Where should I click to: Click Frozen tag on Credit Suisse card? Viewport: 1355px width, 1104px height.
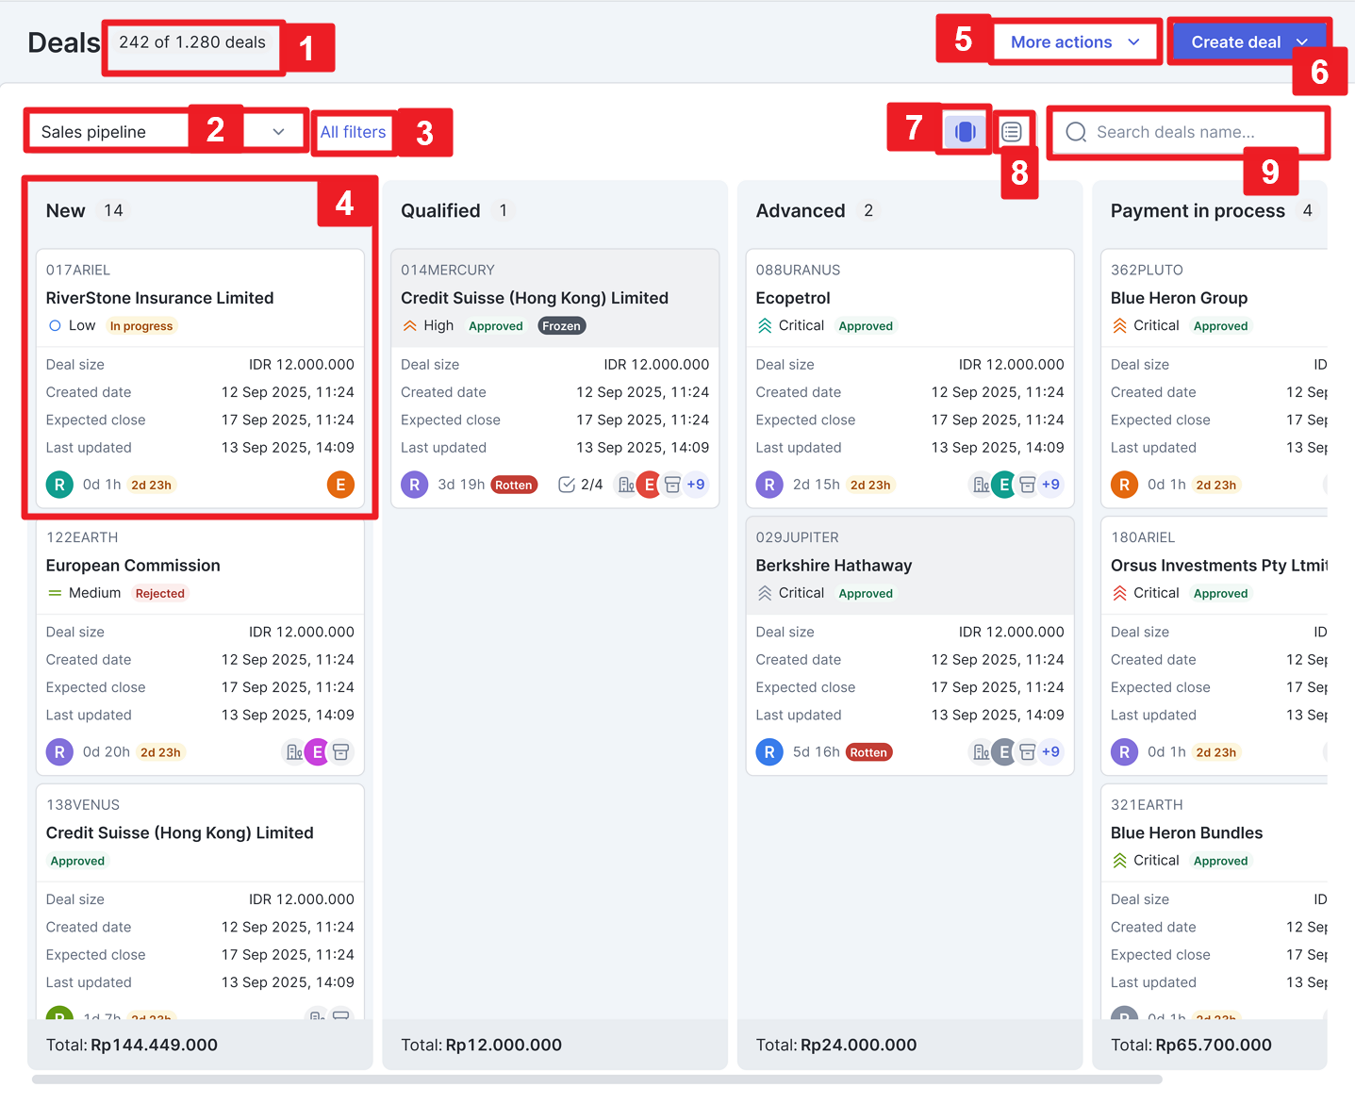click(x=561, y=326)
